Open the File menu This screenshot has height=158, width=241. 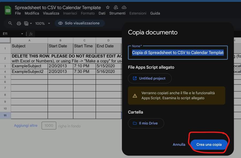coord(18,13)
